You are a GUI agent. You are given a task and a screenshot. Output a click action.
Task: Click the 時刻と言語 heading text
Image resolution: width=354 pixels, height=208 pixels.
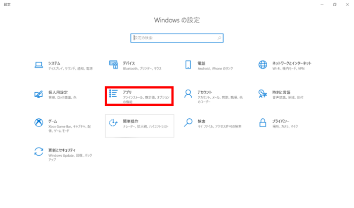[281, 92]
